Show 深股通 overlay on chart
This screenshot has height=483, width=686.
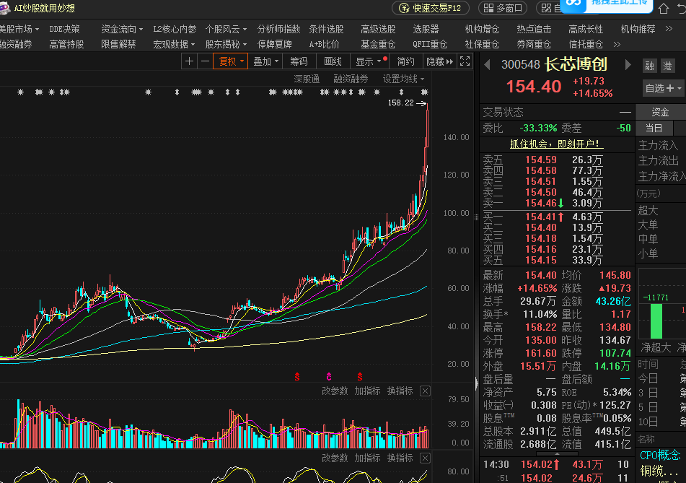pyautogui.click(x=307, y=79)
